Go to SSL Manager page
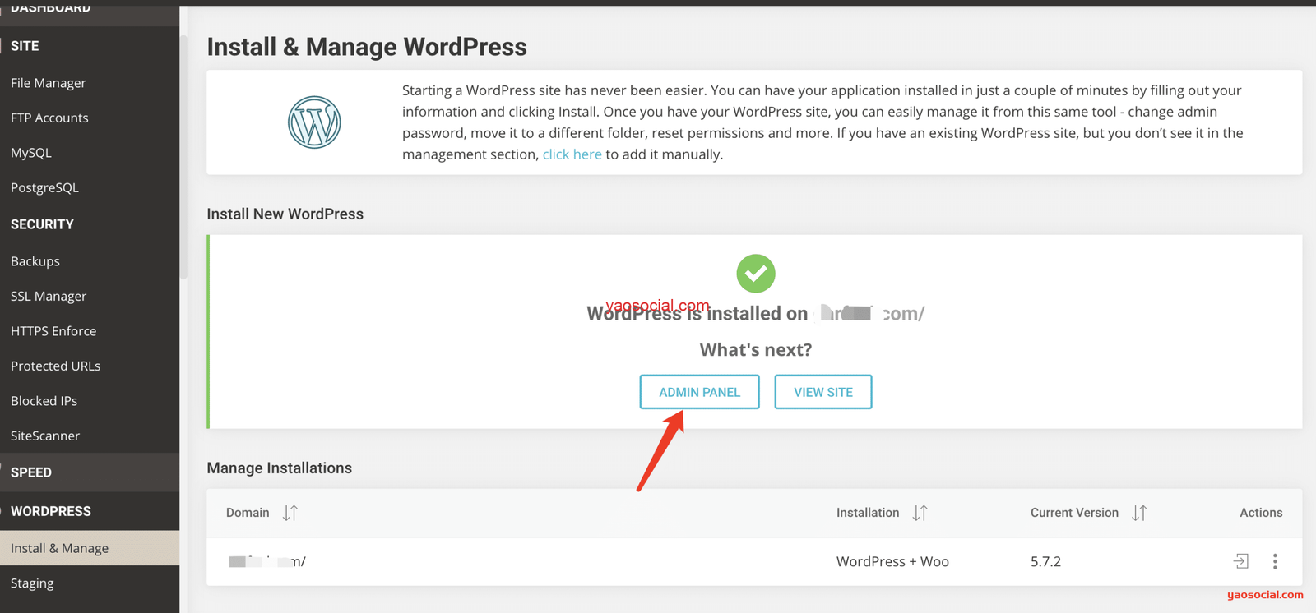The image size is (1316, 613). 49,296
